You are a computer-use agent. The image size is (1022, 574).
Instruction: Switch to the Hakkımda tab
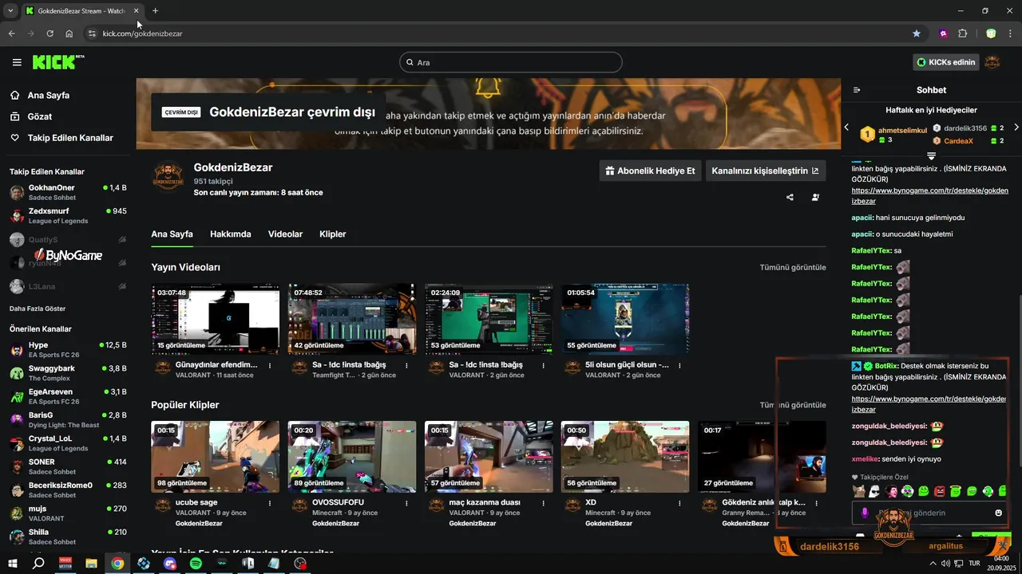[231, 234]
